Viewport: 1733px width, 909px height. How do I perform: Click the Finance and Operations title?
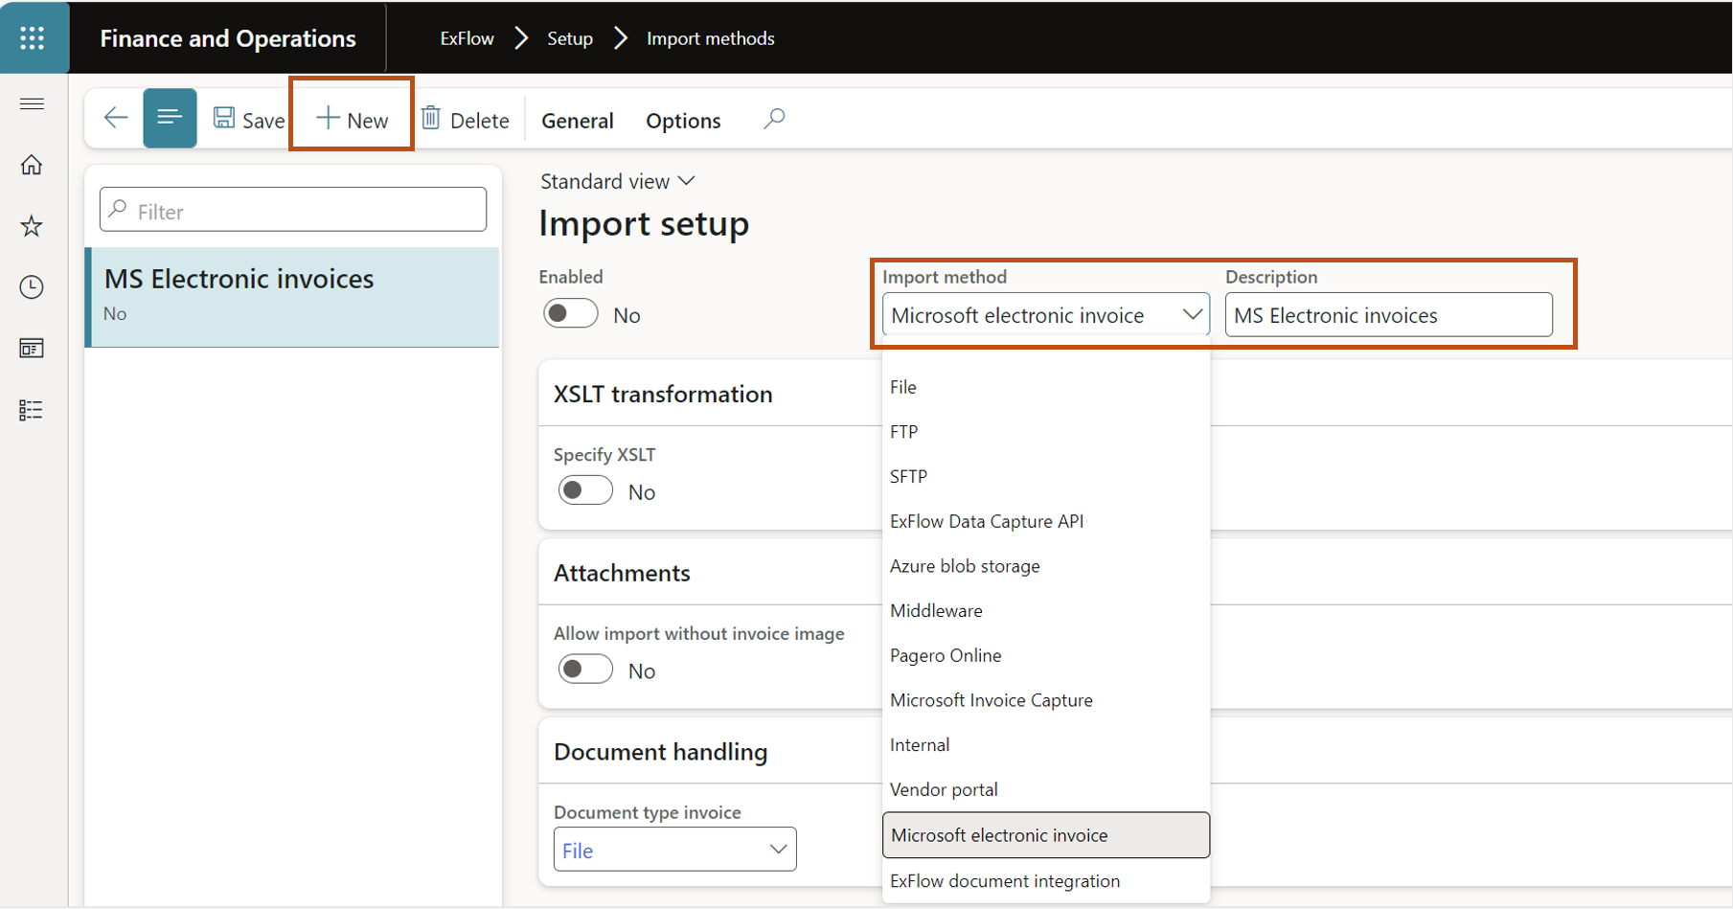(x=228, y=38)
